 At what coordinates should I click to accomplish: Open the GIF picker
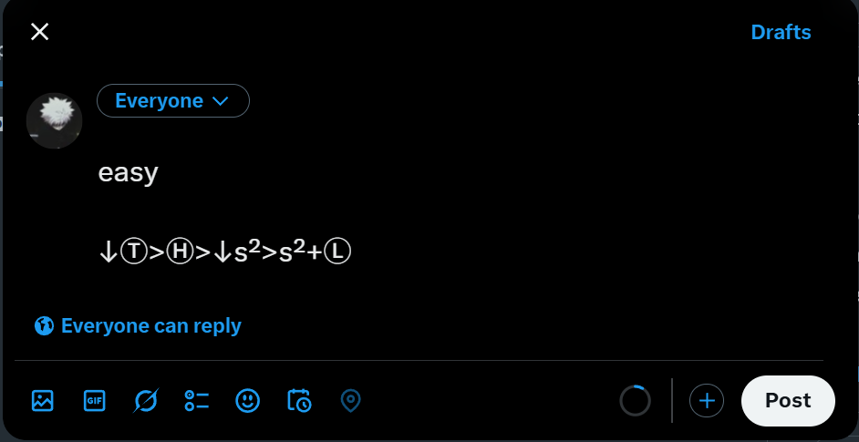click(x=94, y=400)
